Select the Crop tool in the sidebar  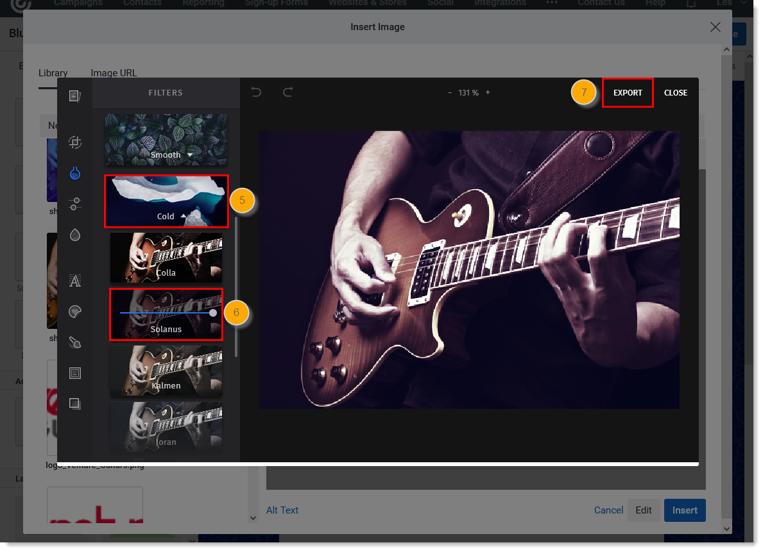pyautogui.click(x=75, y=142)
